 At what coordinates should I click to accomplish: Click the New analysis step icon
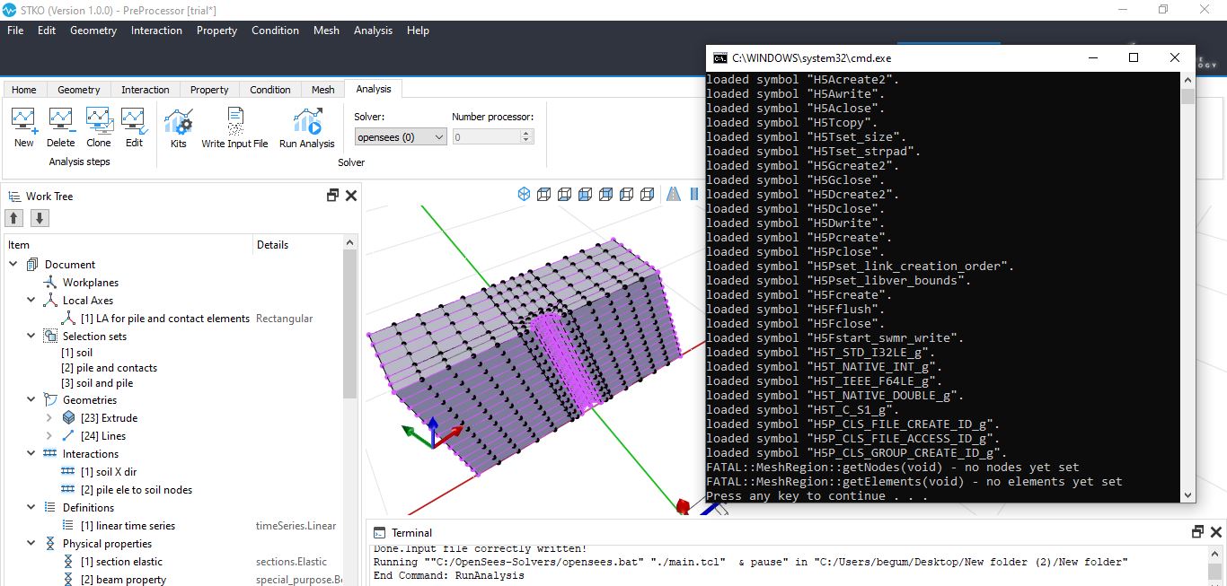[23, 119]
